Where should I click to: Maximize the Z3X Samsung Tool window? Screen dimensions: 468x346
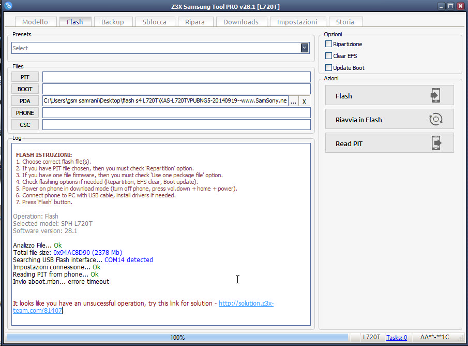pos(451,6)
